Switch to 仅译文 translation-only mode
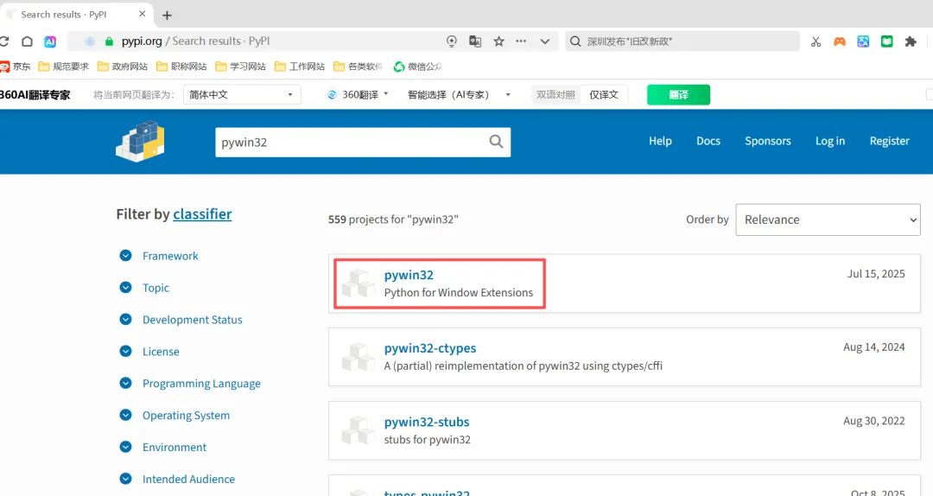Image resolution: width=933 pixels, height=496 pixels. click(604, 95)
